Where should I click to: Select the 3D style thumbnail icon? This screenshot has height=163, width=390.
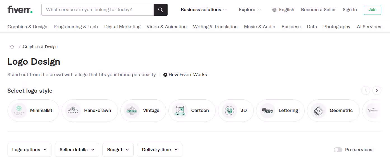point(229,111)
